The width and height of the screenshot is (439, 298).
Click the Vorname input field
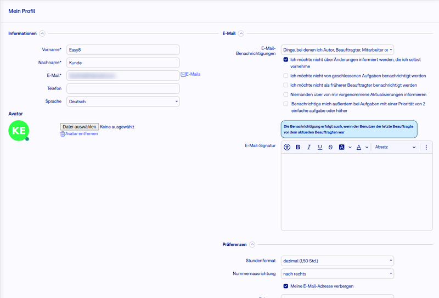click(x=123, y=50)
